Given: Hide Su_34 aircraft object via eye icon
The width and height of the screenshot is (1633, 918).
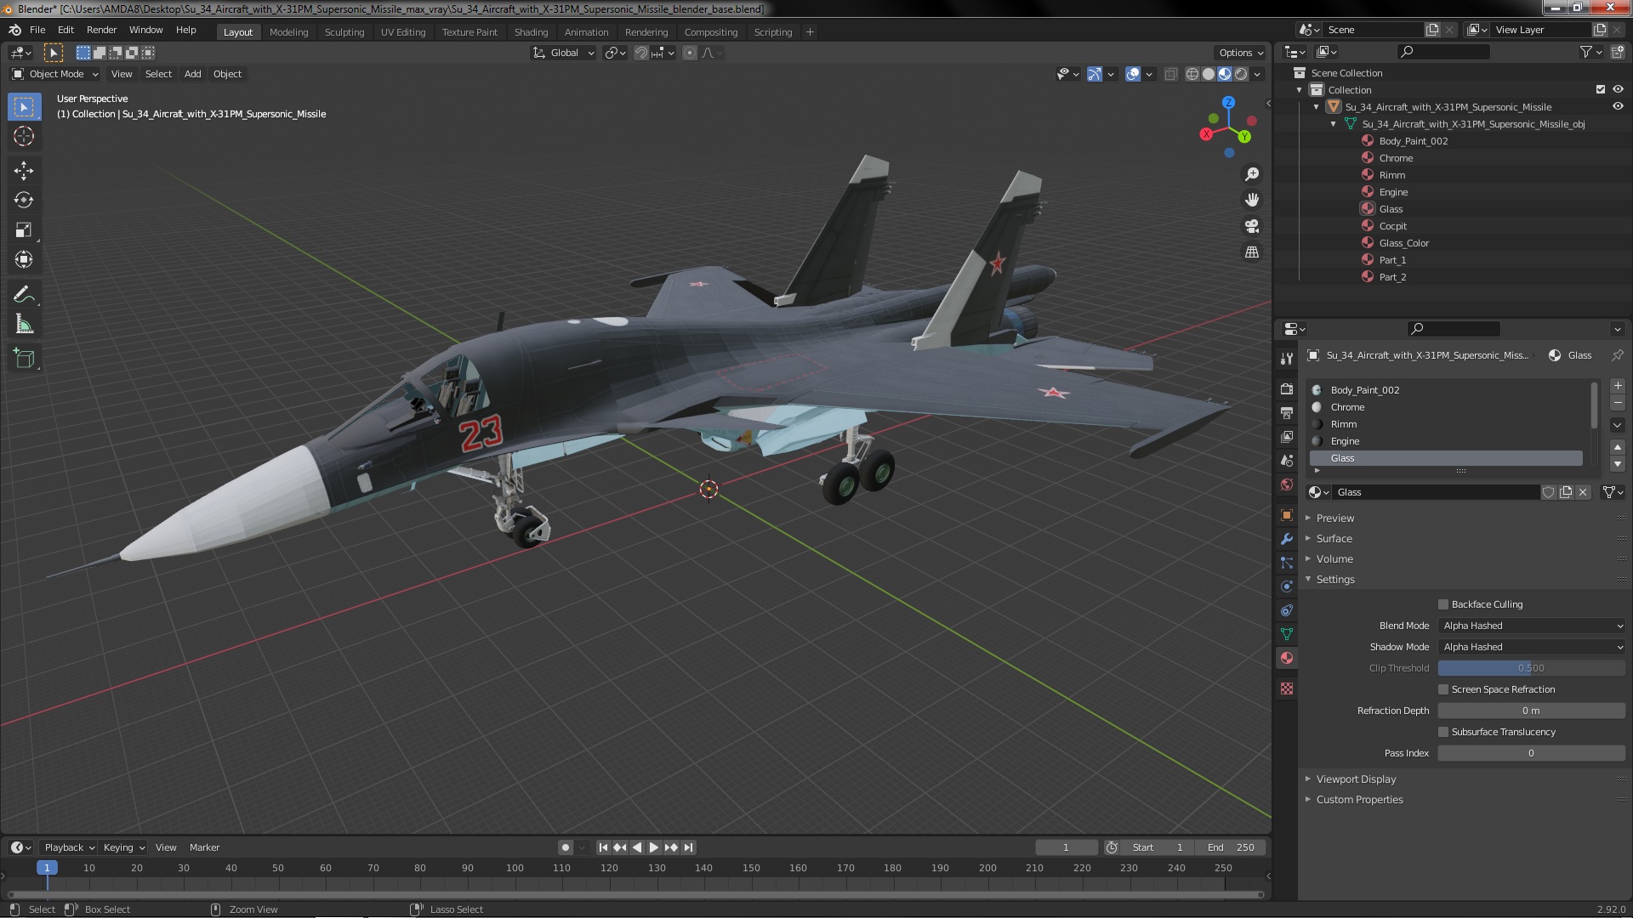Looking at the screenshot, I should (1618, 106).
